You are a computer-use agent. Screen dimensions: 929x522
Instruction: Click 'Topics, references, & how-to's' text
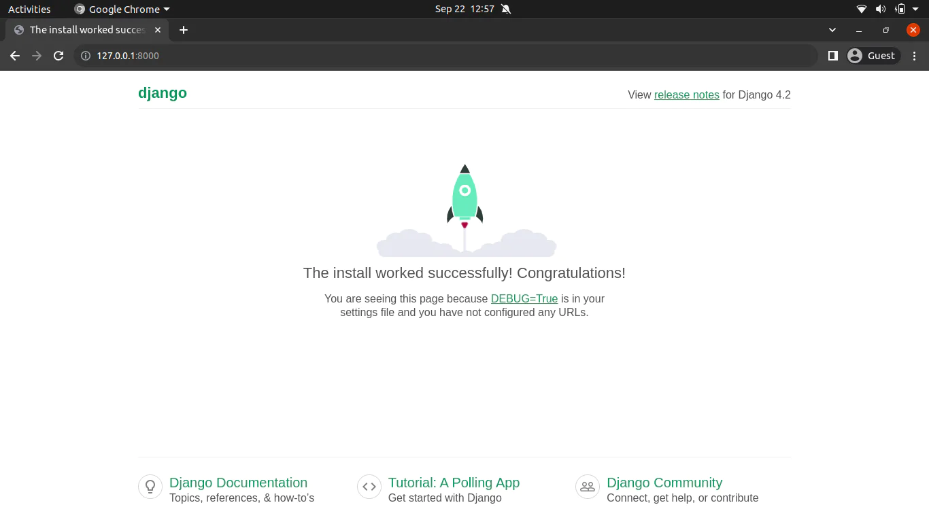[x=241, y=498]
